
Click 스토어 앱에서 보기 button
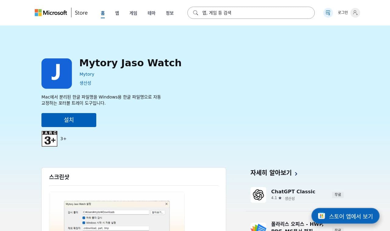click(x=346, y=216)
